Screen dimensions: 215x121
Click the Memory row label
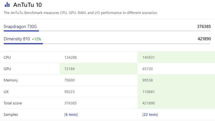(11, 80)
